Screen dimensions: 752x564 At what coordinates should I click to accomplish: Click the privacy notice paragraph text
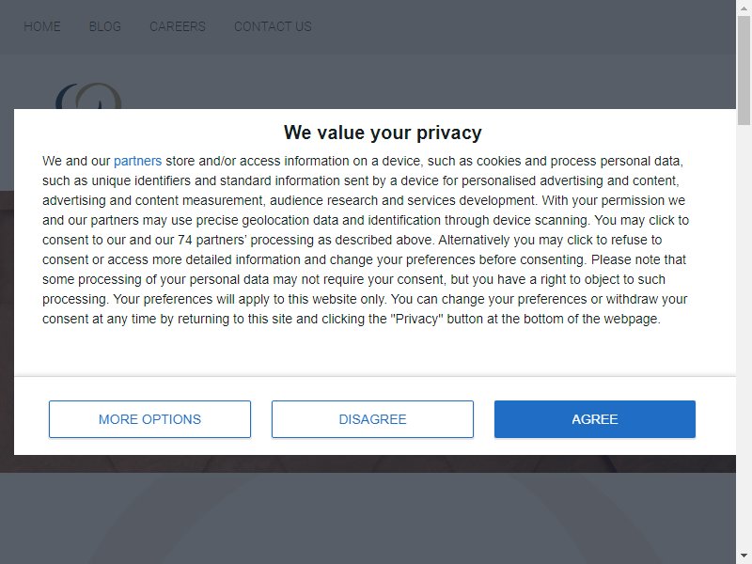366,240
